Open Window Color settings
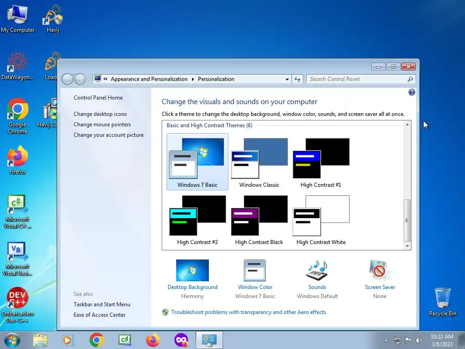The width and height of the screenshot is (465, 349). click(x=255, y=279)
